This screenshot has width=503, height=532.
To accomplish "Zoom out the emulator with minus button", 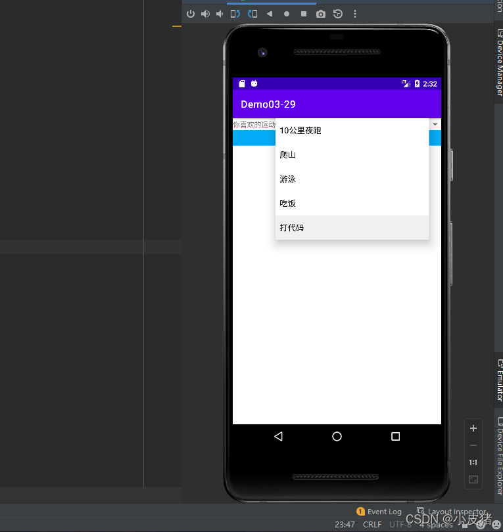I will [473, 445].
